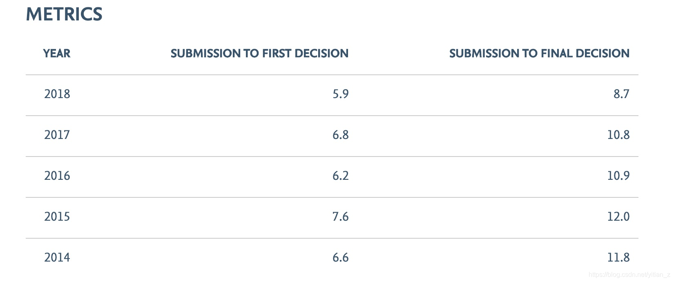Click final decision value 11.8
This screenshot has width=674, height=282.
[x=618, y=257]
